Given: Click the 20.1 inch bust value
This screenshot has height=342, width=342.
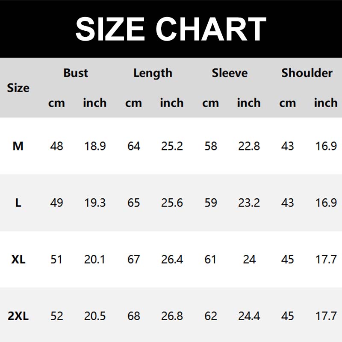Looking at the screenshot, I should [95, 259].
